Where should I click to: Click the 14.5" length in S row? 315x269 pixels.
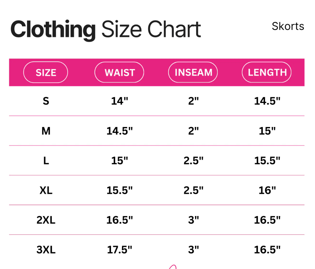[x=267, y=101]
